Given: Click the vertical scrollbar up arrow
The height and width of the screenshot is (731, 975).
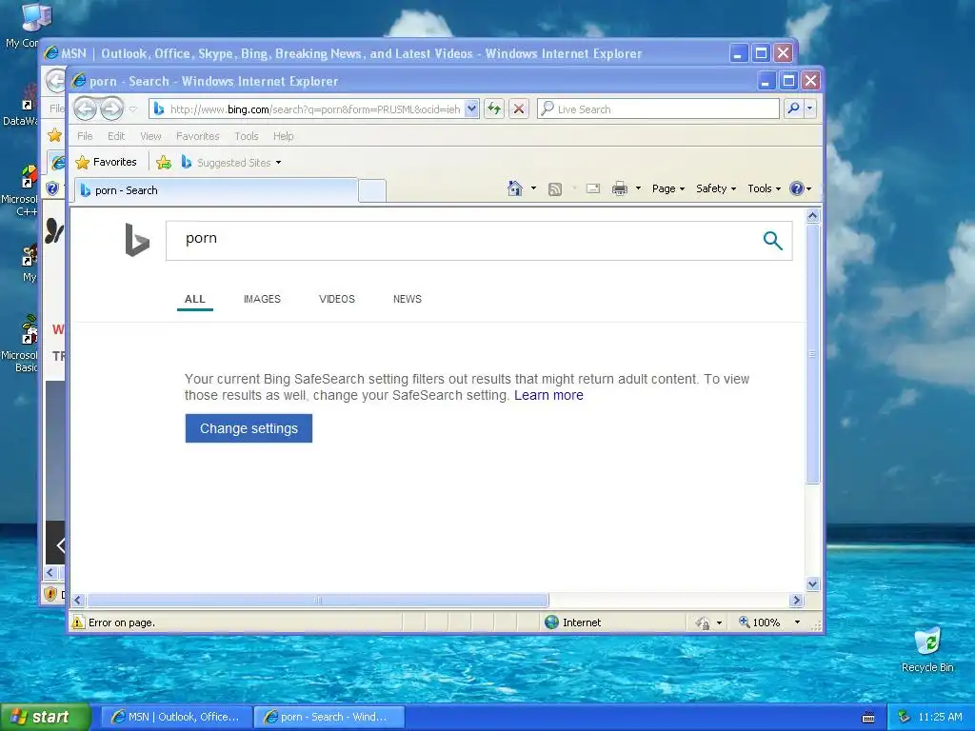Looking at the screenshot, I should tap(813, 216).
